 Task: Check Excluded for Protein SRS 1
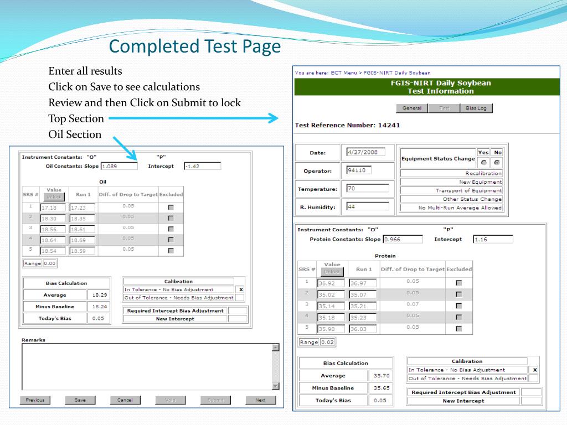point(459,283)
